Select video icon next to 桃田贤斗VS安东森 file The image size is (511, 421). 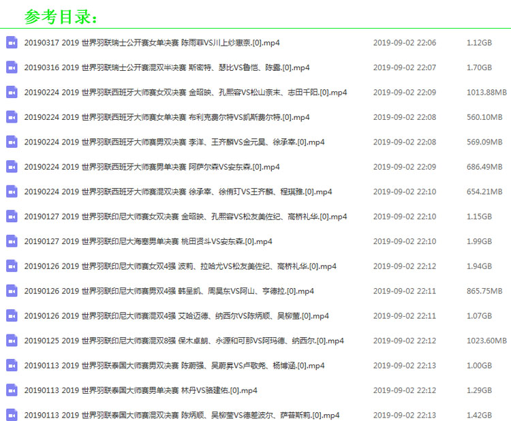[x=12, y=241]
